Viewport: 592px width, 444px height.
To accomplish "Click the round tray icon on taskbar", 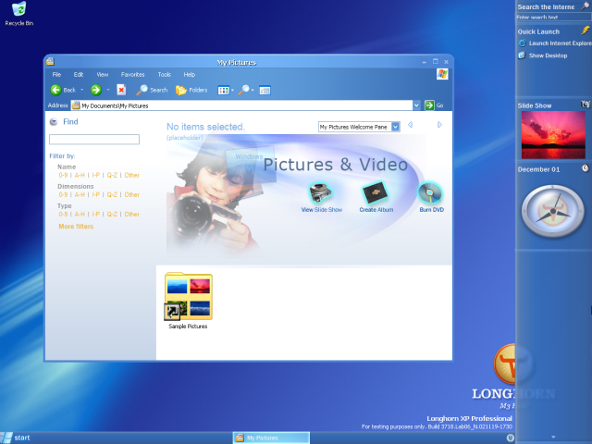I will pyautogui.click(x=510, y=438).
